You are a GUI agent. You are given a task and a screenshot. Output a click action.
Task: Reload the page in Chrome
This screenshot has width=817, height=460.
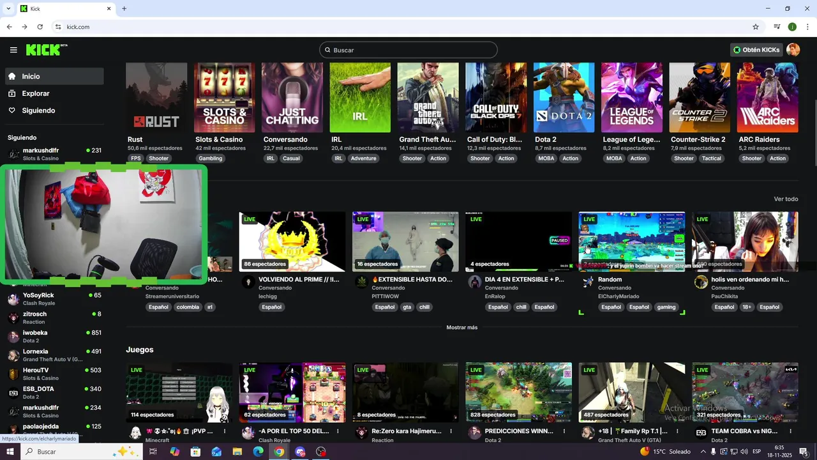coord(40,27)
